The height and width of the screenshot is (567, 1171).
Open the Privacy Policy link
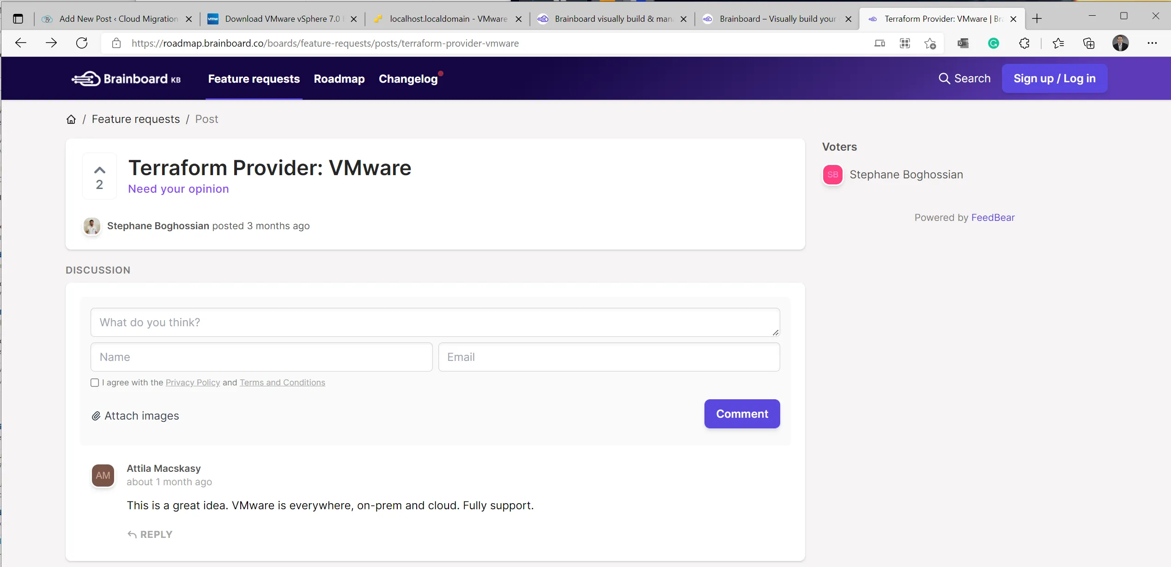[x=193, y=383]
